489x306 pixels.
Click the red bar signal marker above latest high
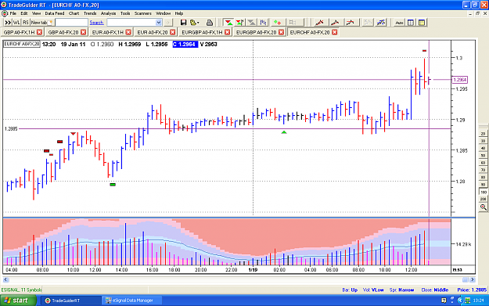(424, 51)
